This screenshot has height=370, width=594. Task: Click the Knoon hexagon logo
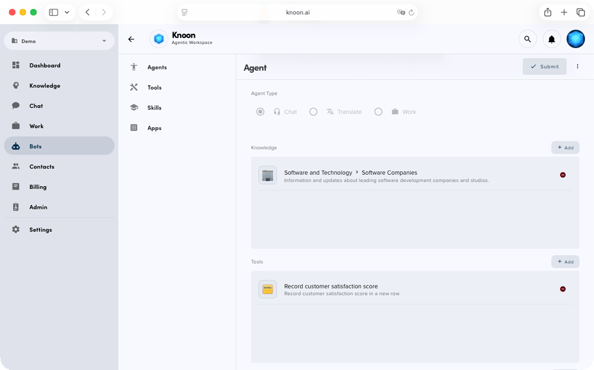(x=159, y=39)
